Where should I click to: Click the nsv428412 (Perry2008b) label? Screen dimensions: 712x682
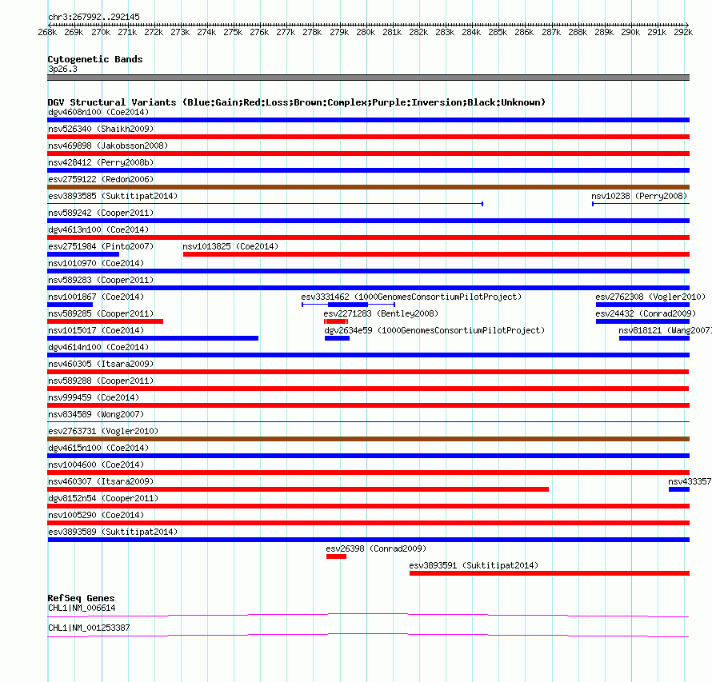[101, 162]
